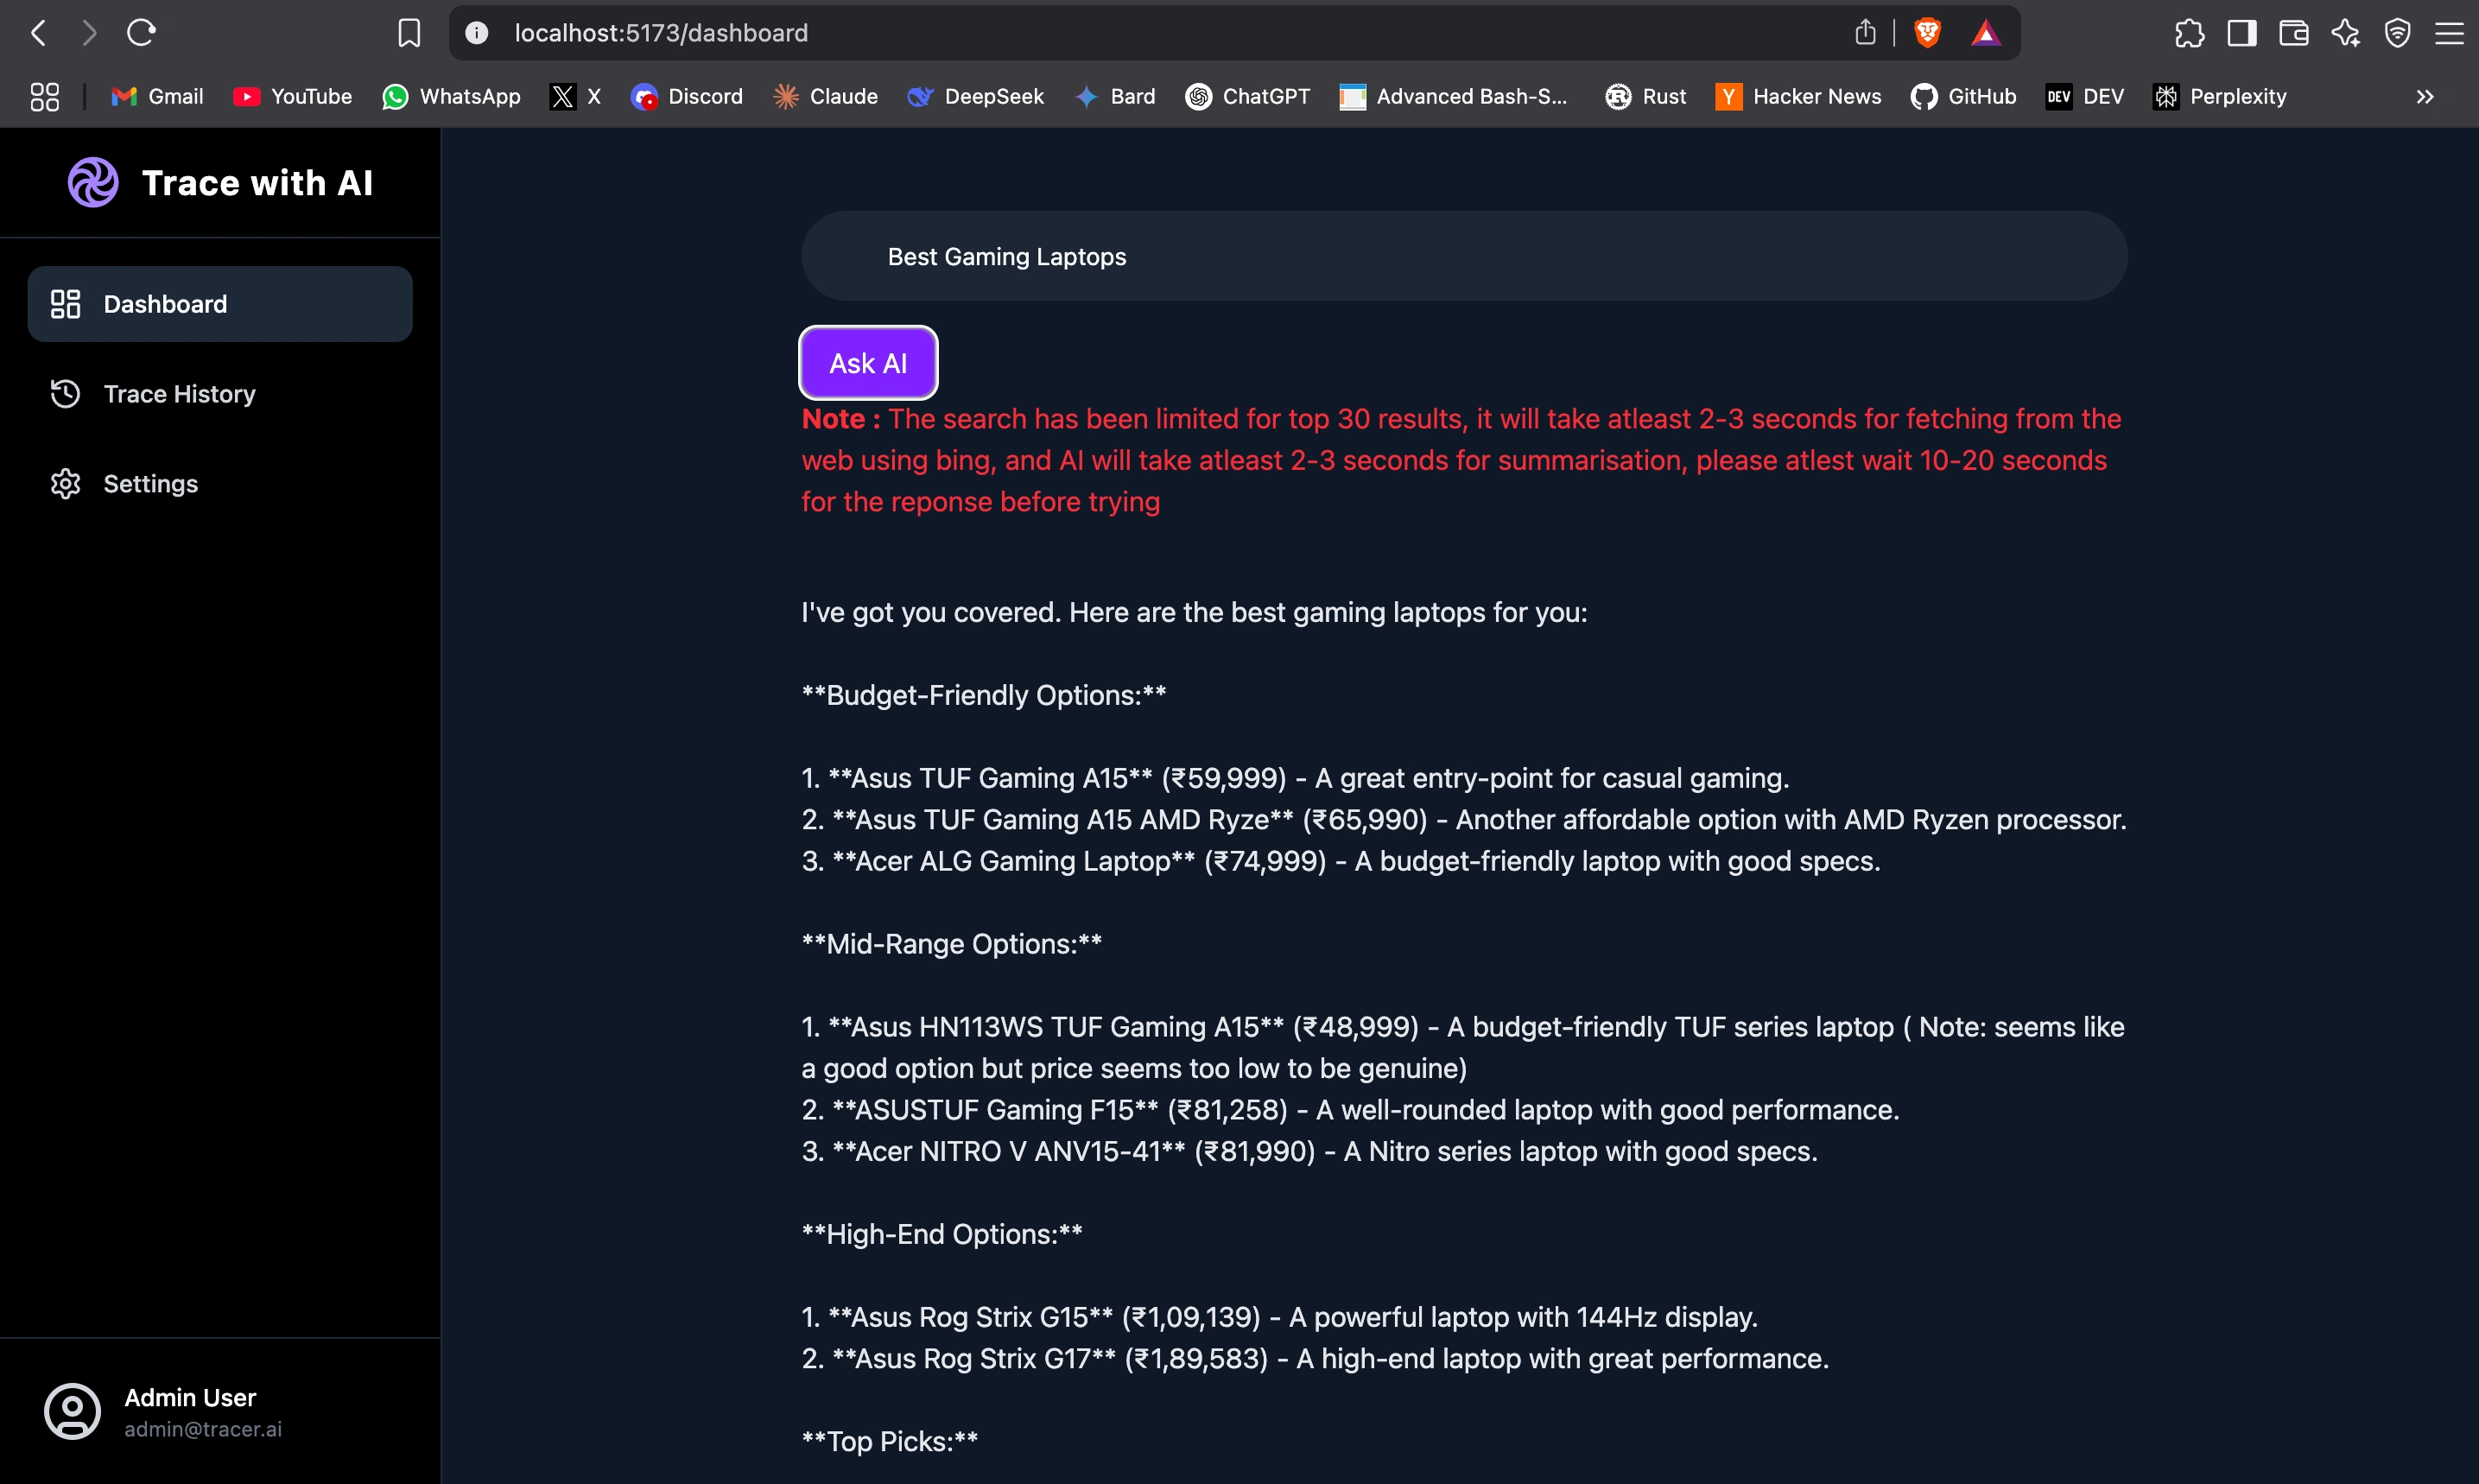Open Settings from the sidebar
The image size is (2479, 1484).
click(x=150, y=484)
